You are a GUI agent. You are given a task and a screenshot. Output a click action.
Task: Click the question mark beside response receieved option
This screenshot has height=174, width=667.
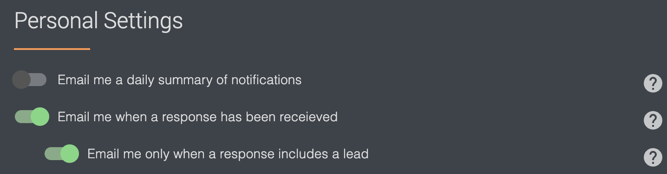653,120
